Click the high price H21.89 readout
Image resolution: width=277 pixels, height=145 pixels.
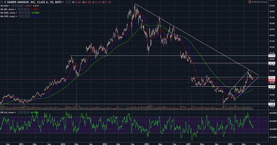(87, 2)
